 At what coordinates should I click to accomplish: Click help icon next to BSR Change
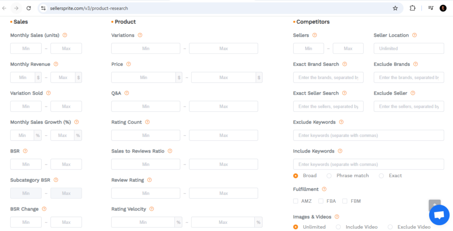44,209
